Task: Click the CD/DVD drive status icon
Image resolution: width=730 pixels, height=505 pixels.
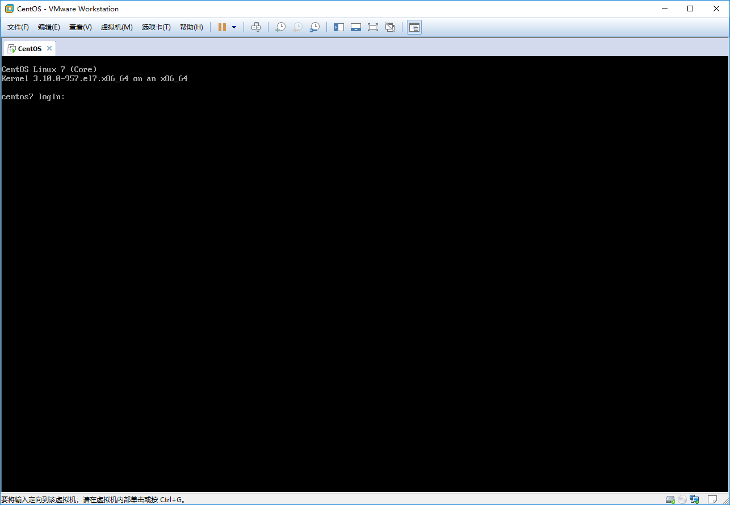Action: coord(682,499)
